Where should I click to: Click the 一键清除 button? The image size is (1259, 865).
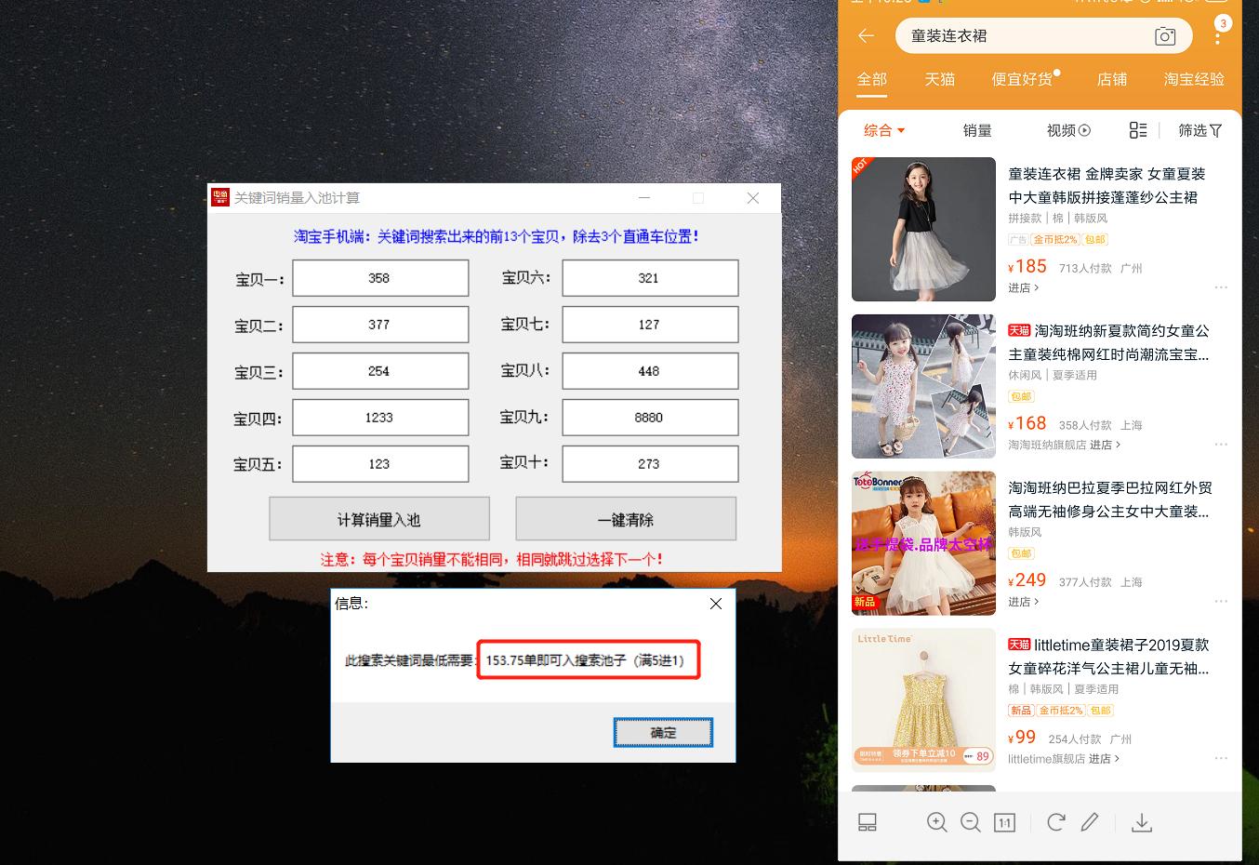point(626,519)
